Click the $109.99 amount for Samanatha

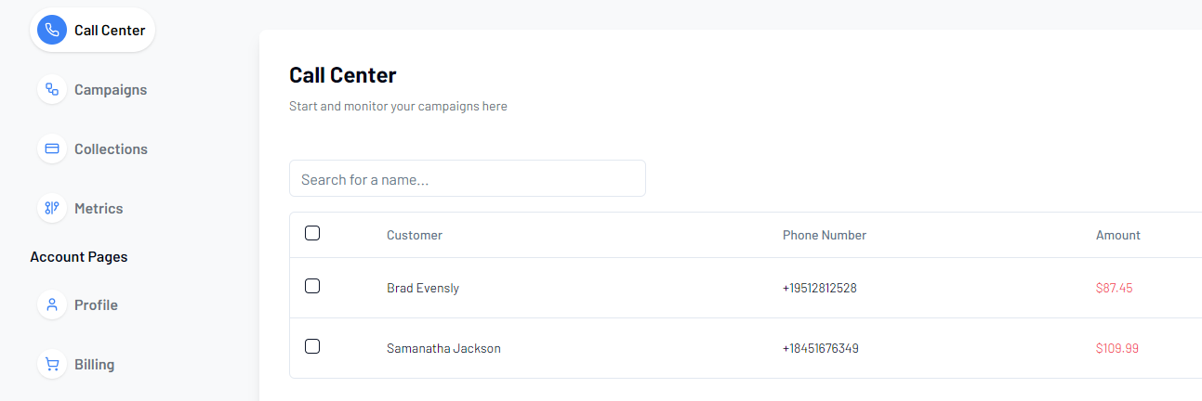click(1116, 349)
